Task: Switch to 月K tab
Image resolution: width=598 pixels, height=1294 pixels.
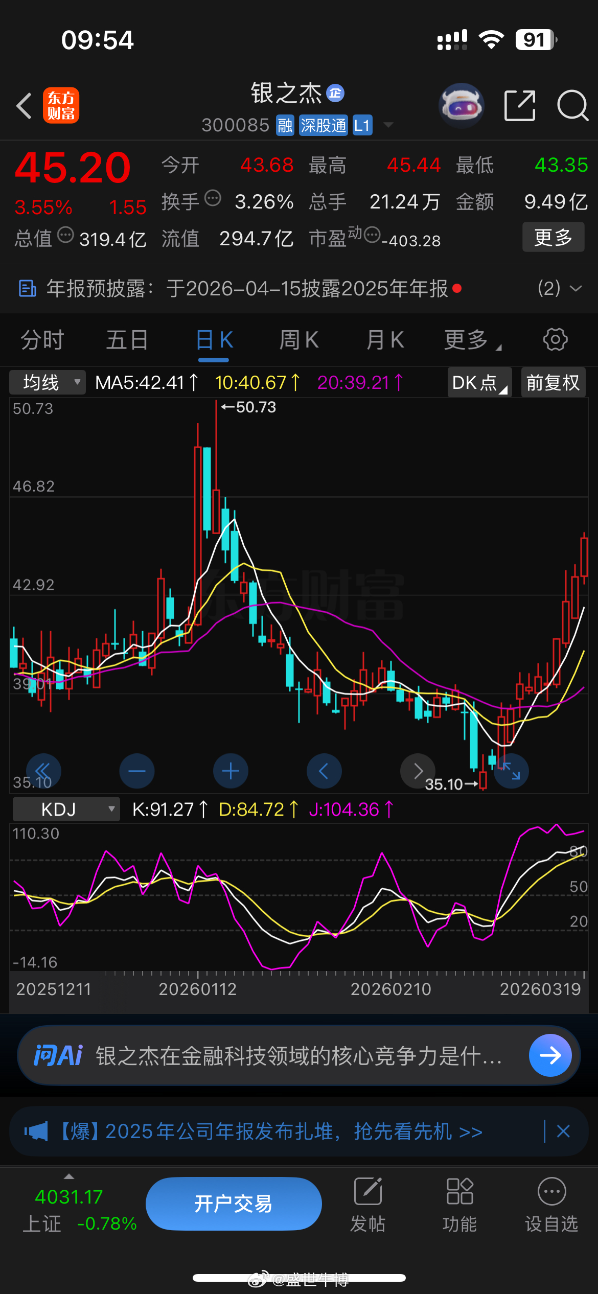Action: pyautogui.click(x=385, y=339)
